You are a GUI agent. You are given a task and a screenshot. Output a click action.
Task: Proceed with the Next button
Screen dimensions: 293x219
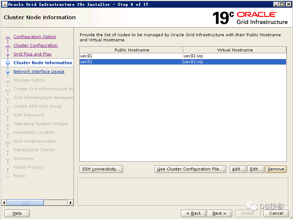[x=219, y=214]
